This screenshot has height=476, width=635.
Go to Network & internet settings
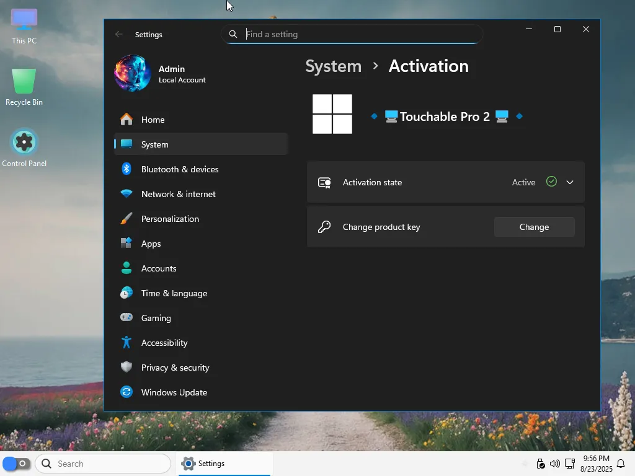201,194
